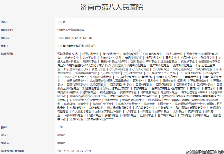Select the 级别 row label
The height and width of the screenshot is (154, 224).
[x=5, y=127]
